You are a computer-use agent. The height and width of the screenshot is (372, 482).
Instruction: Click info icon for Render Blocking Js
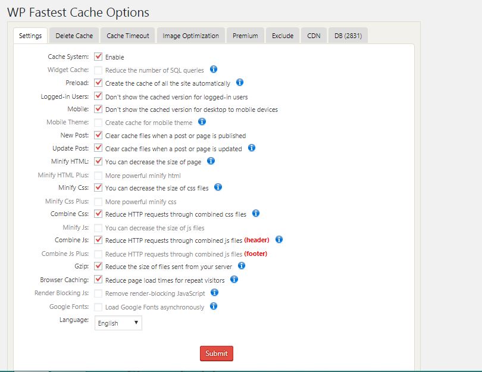coord(215,292)
